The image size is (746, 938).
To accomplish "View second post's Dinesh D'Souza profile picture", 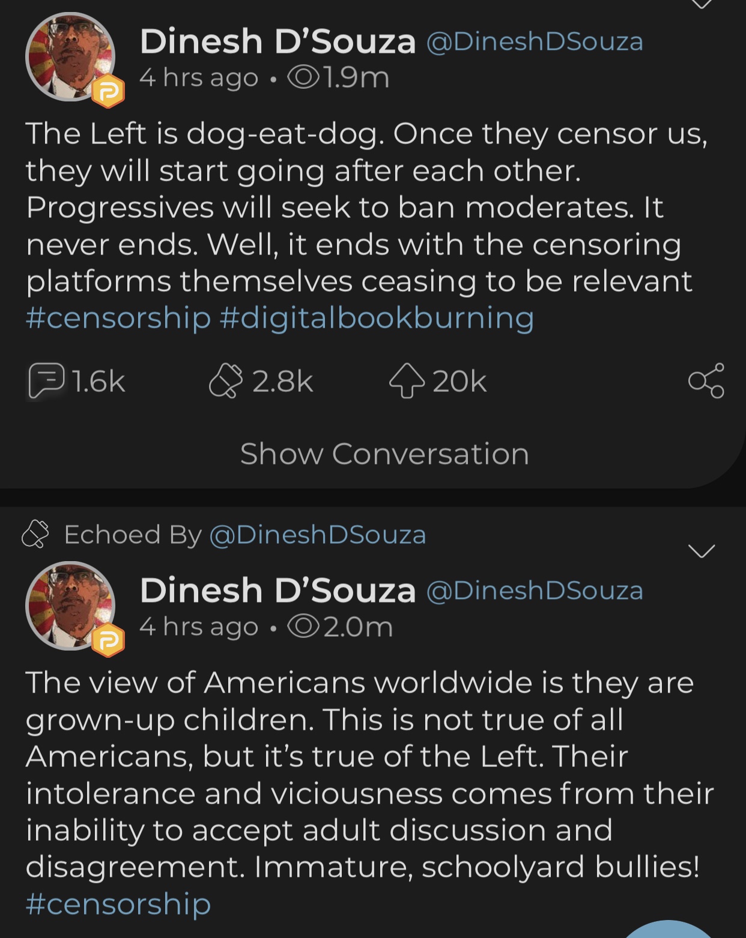I will [69, 605].
